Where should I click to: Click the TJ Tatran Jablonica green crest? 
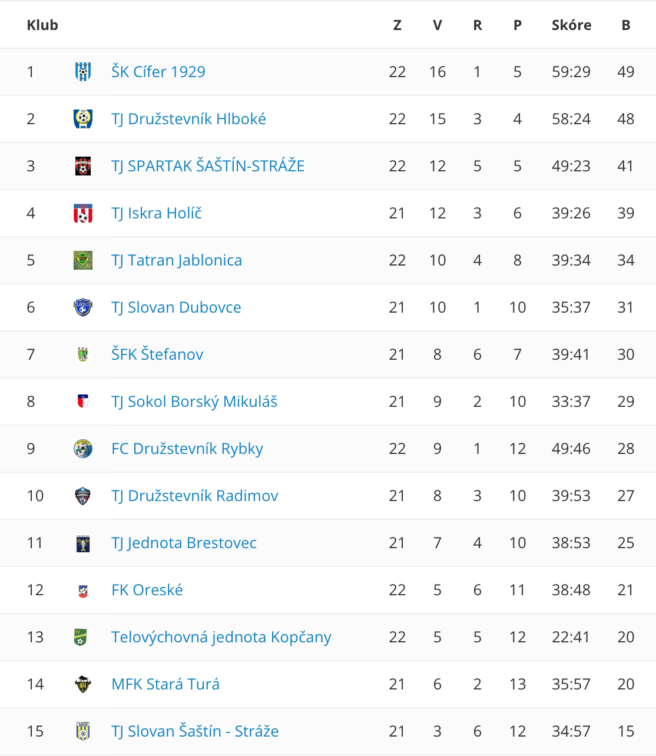pyautogui.click(x=83, y=260)
